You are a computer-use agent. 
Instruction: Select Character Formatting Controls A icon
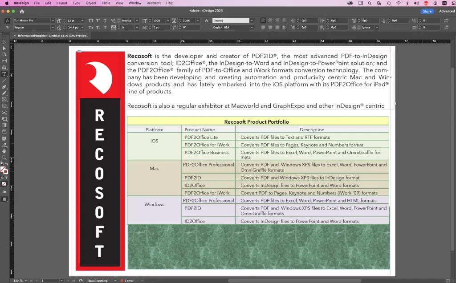point(8,20)
